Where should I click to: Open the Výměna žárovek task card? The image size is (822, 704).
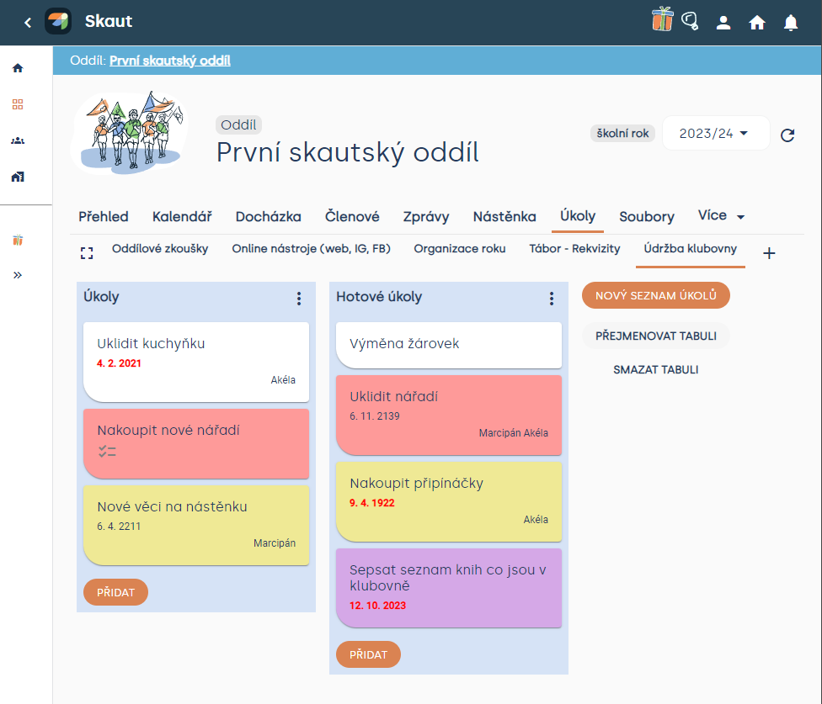click(449, 345)
